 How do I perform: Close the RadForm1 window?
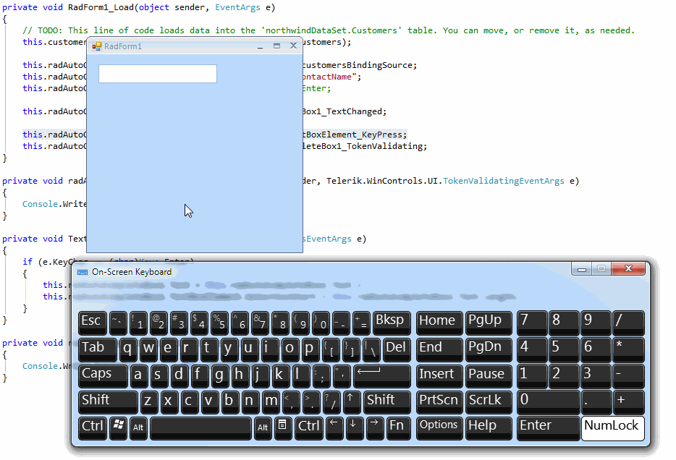pos(293,46)
